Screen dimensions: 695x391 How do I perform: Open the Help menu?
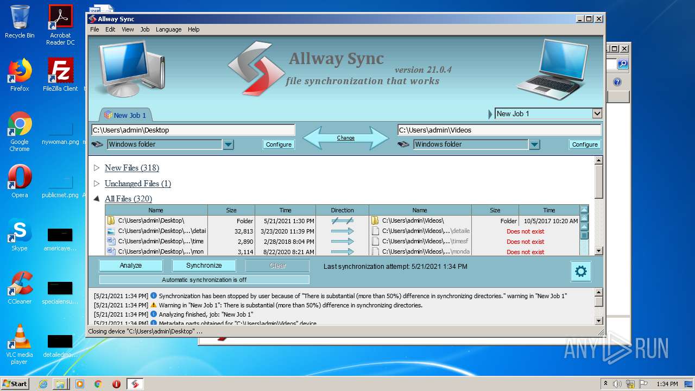coord(194,29)
